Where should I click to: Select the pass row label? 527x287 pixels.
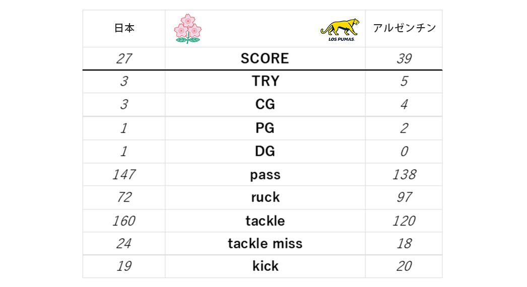[x=265, y=175]
